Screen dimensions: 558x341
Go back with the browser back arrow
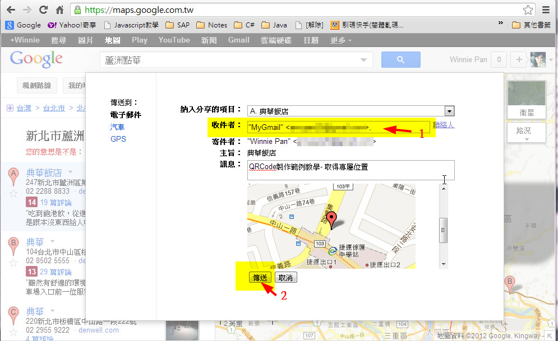pos(11,10)
